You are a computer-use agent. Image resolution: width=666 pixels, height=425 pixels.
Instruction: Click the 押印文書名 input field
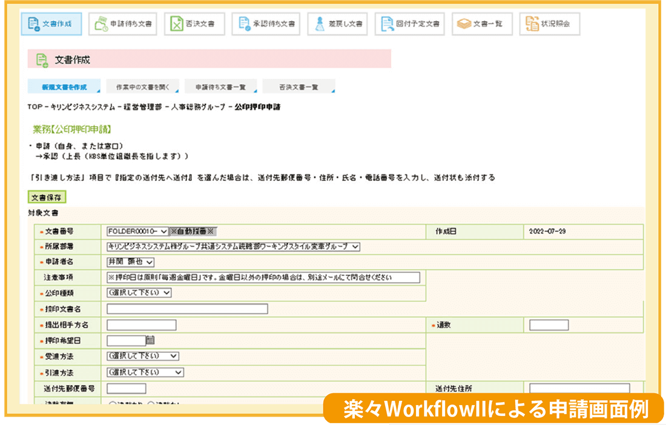click(x=187, y=309)
